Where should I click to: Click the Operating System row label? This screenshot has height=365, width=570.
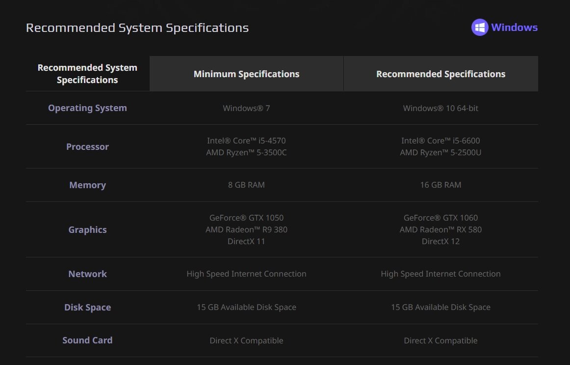pyautogui.click(x=88, y=108)
